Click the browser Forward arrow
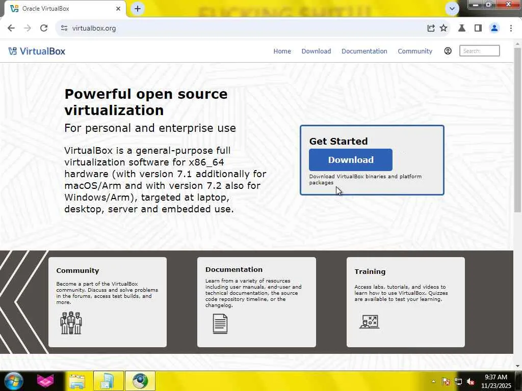This screenshot has height=391, width=522. (x=28, y=29)
